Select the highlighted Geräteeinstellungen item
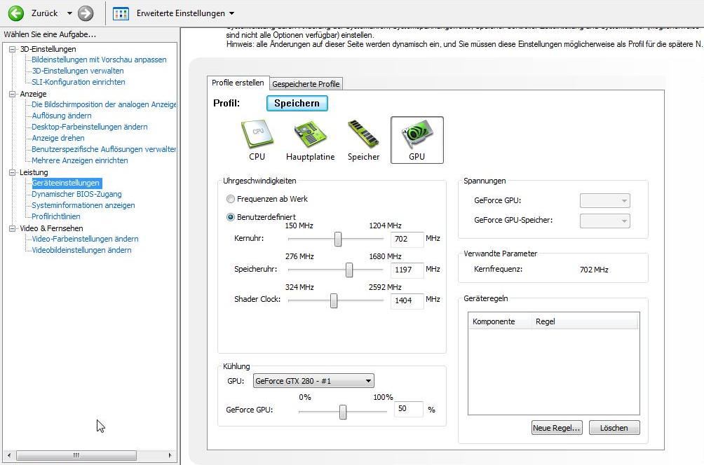 (67, 183)
